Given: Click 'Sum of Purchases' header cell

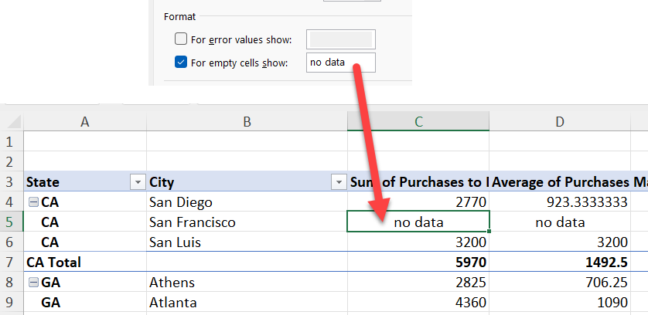Looking at the screenshot, I should coord(418,181).
